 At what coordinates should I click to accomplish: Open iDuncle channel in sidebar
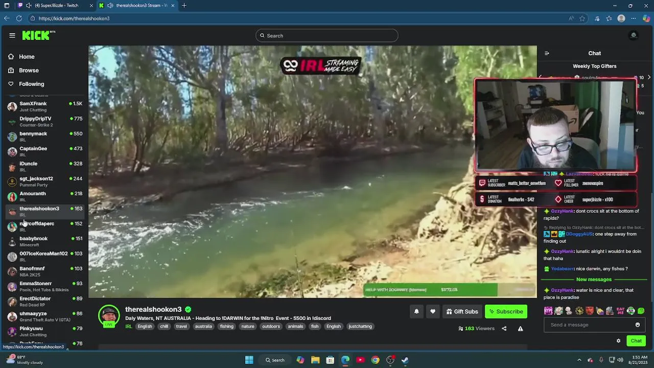45,167
